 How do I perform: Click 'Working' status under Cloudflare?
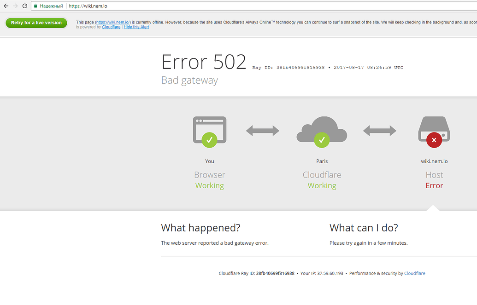322,185
